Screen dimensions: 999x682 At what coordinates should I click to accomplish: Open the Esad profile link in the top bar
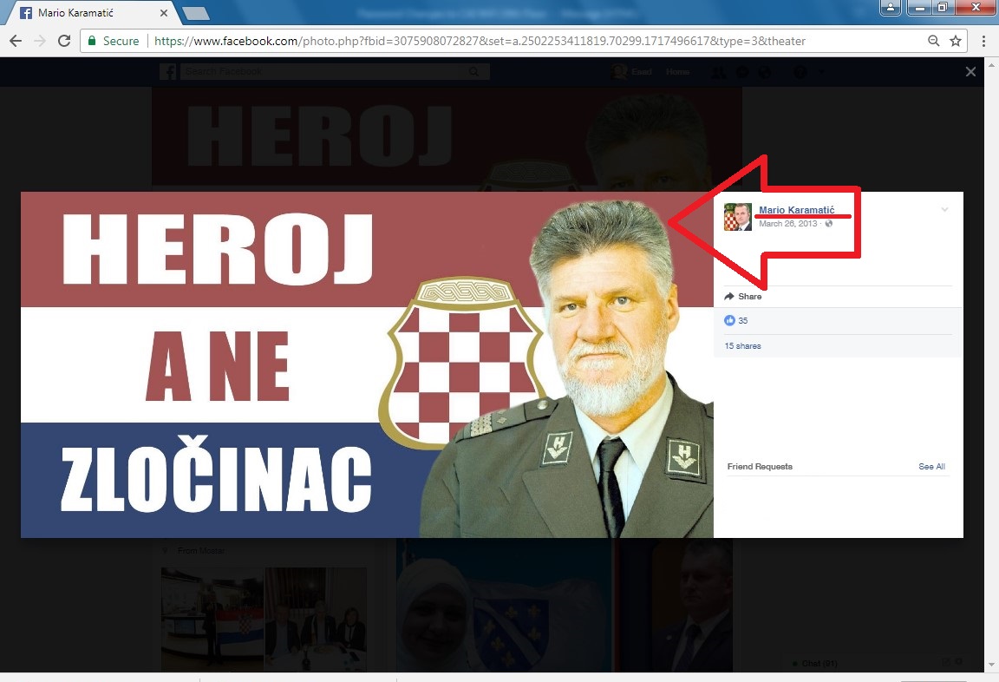pyautogui.click(x=632, y=71)
